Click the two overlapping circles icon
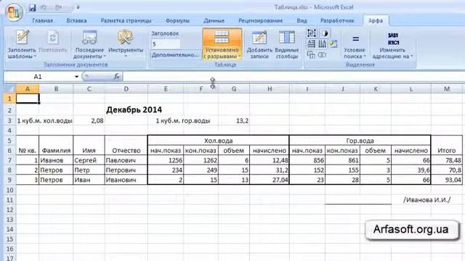 click(322, 55)
